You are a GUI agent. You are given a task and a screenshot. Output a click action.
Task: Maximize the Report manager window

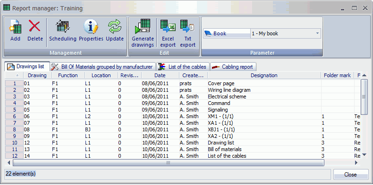click(x=355, y=8)
